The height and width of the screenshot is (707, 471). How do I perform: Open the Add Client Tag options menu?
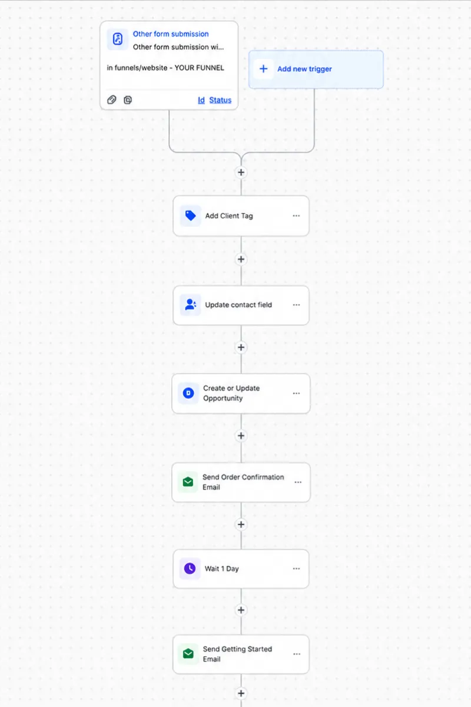[x=296, y=216]
